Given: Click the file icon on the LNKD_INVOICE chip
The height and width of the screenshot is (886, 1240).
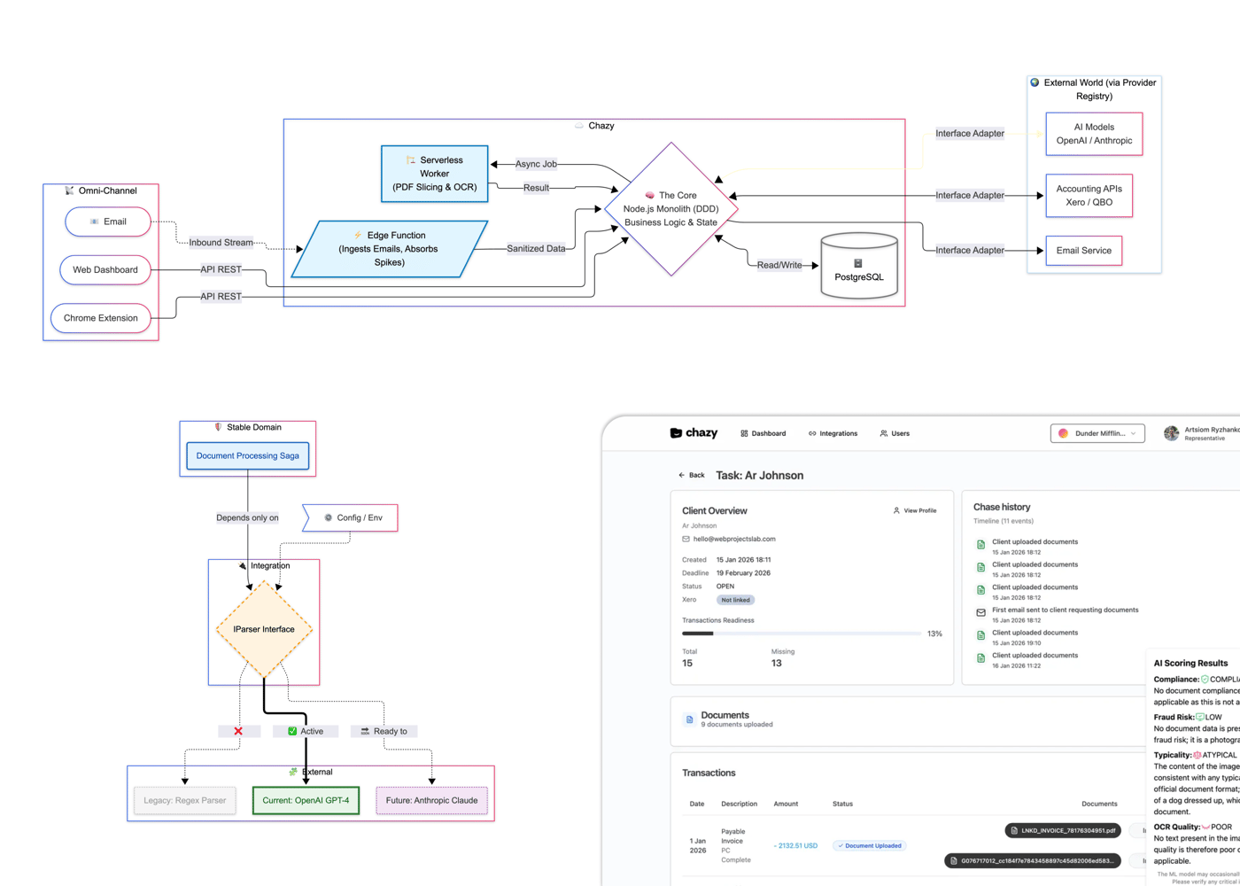Looking at the screenshot, I should (1012, 830).
